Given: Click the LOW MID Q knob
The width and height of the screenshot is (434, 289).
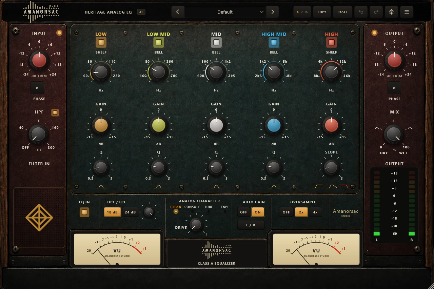Looking at the screenshot, I should [159, 167].
